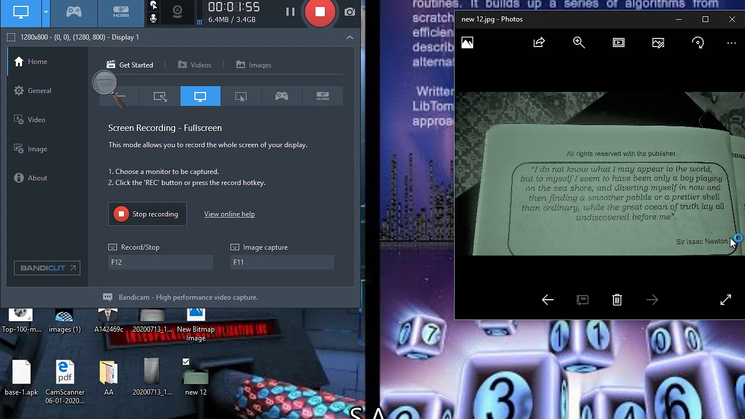The height and width of the screenshot is (419, 745).
Task: Open the View online help link
Action: [229, 214]
